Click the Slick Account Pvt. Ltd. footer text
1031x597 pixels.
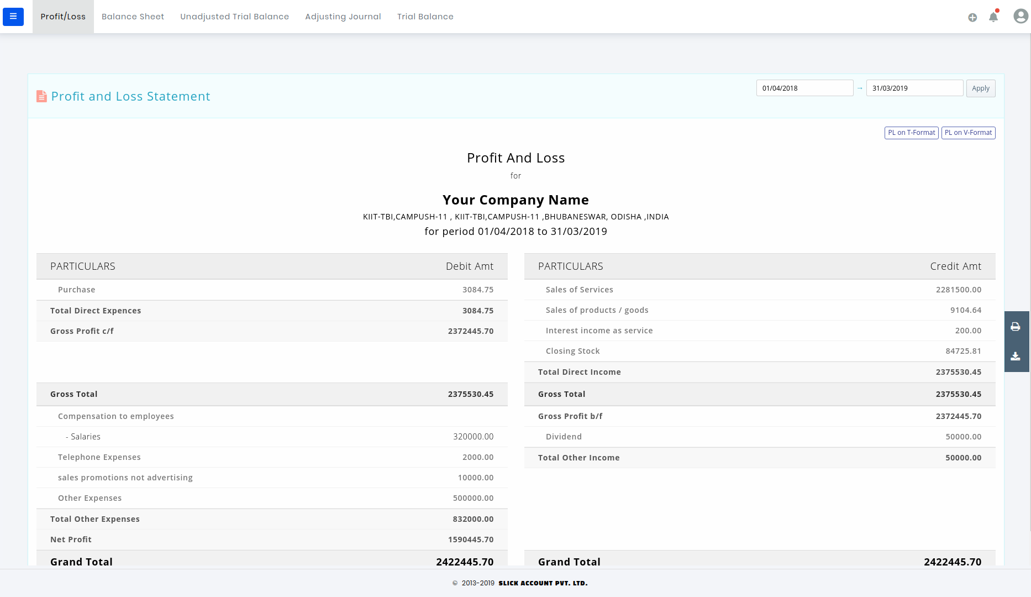point(543,583)
